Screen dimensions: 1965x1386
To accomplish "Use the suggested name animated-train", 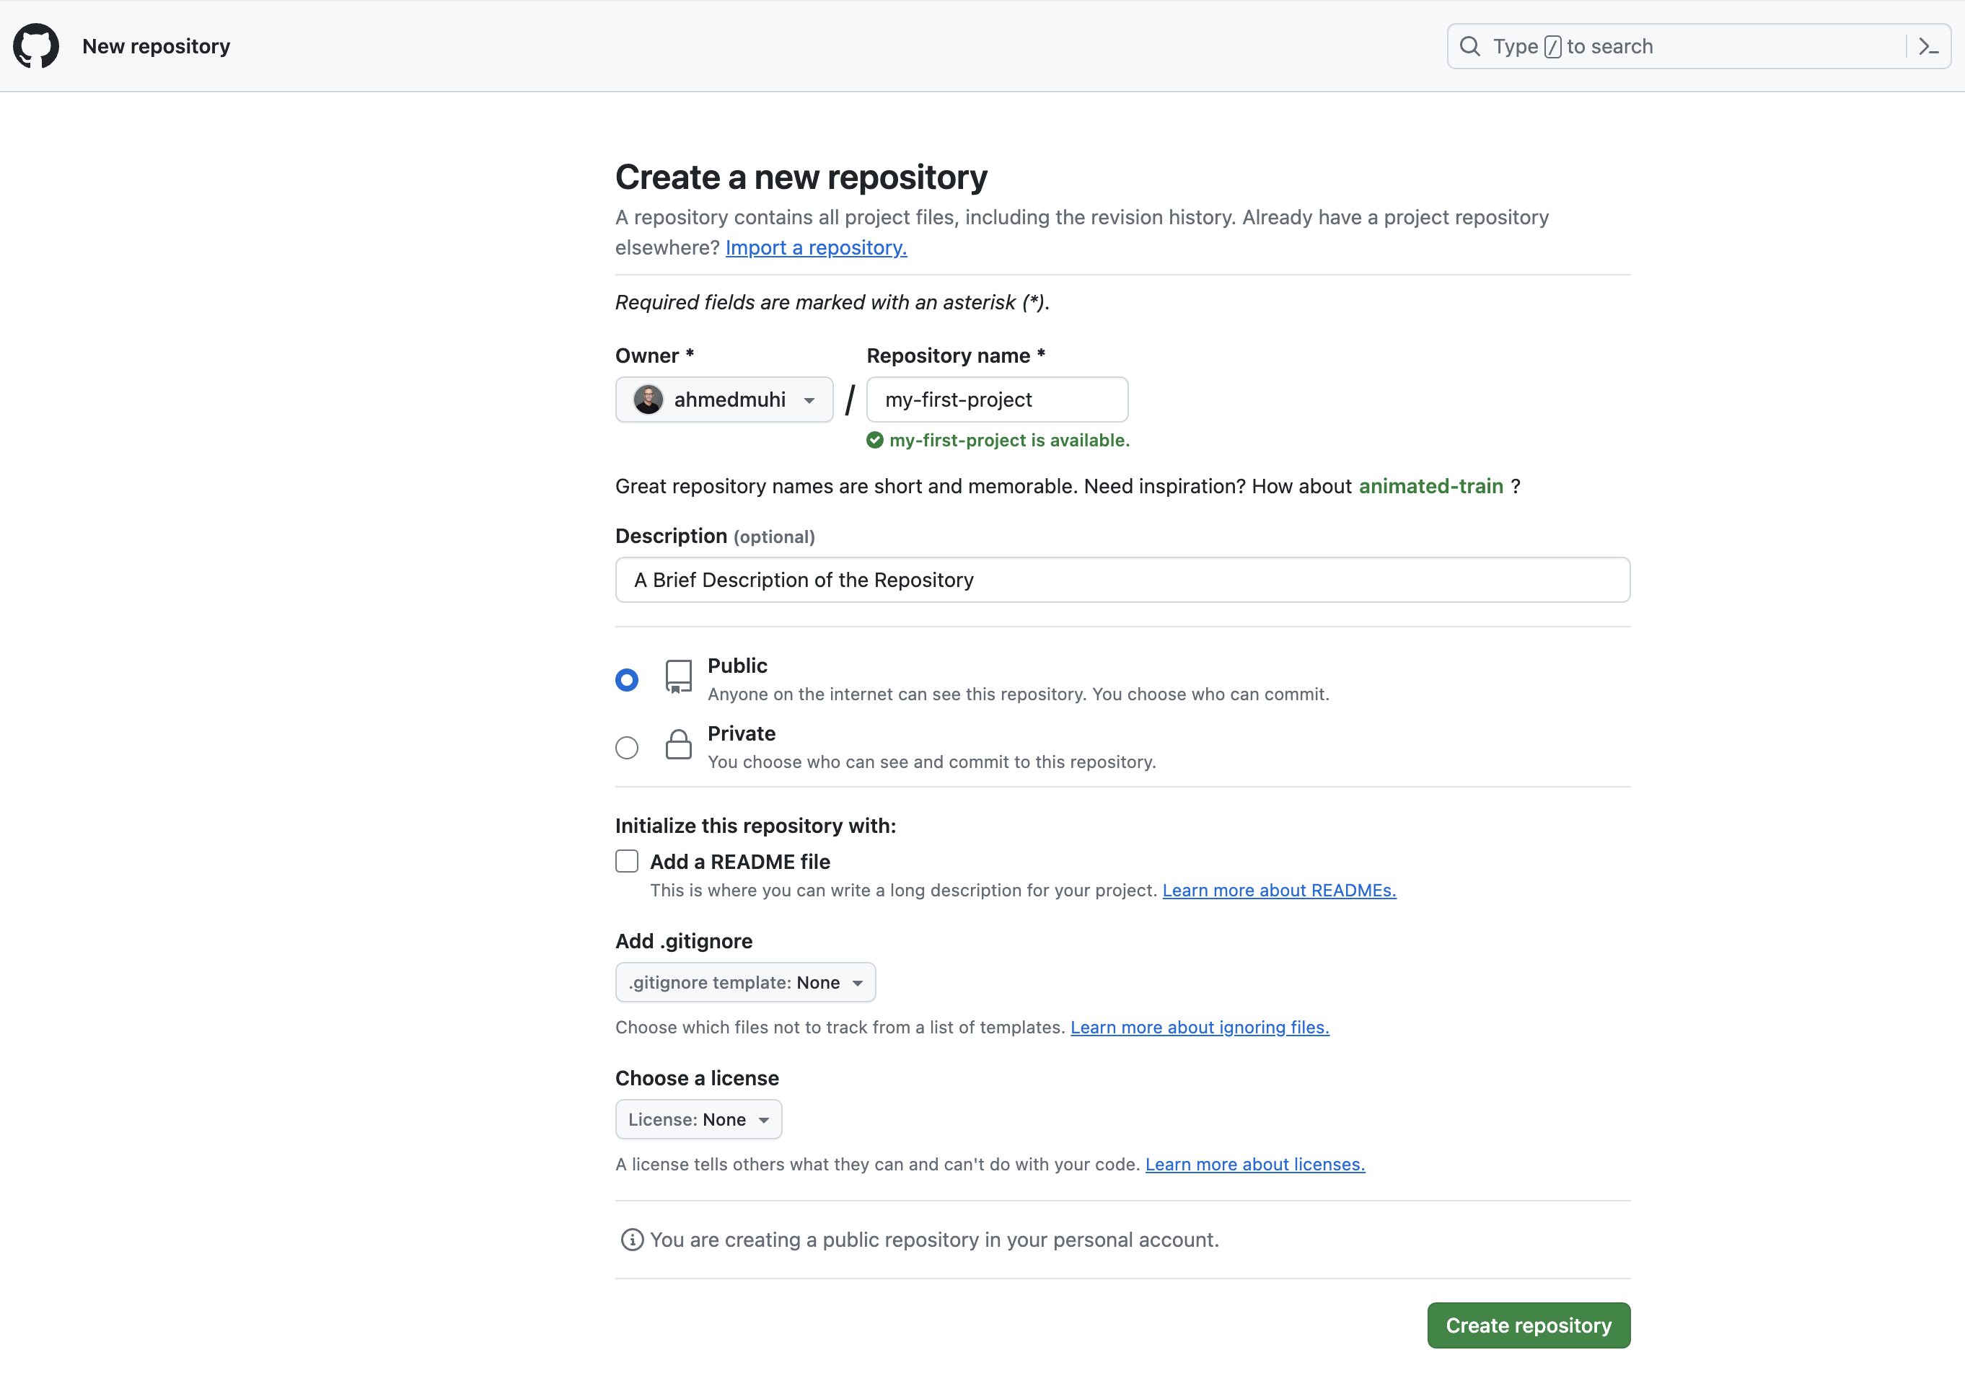I will point(1431,486).
